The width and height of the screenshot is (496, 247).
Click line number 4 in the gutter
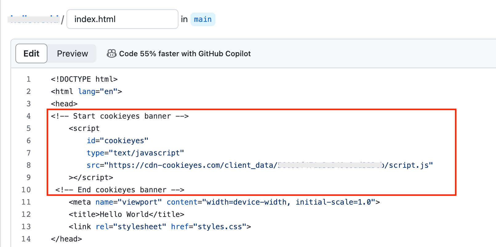29,116
